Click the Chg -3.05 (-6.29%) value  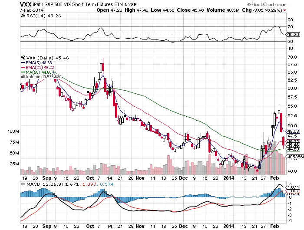coord(262,10)
